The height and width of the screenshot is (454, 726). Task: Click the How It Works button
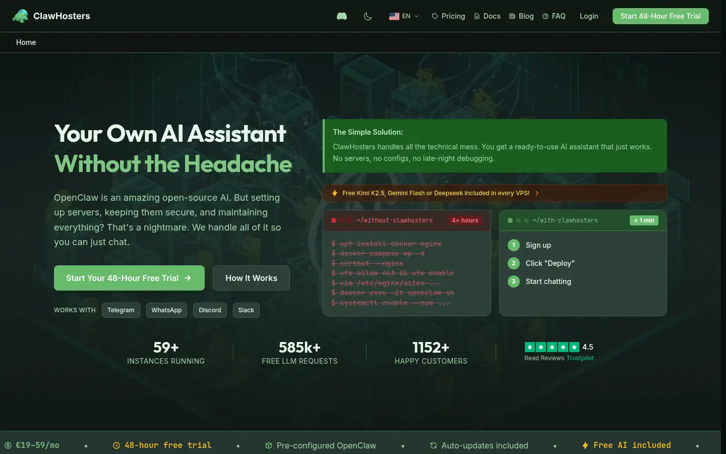pyautogui.click(x=251, y=278)
